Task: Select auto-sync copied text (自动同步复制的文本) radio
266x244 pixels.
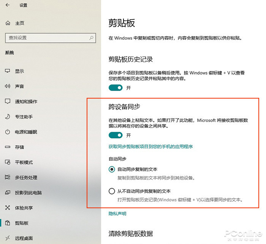Action: (112, 169)
